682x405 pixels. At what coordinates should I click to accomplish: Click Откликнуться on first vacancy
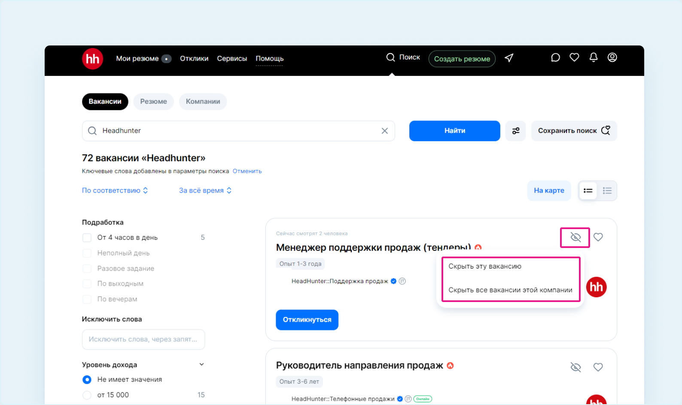307,320
